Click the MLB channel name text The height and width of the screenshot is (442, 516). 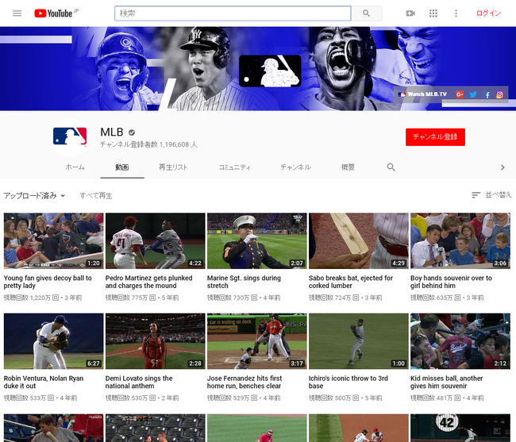tap(112, 133)
